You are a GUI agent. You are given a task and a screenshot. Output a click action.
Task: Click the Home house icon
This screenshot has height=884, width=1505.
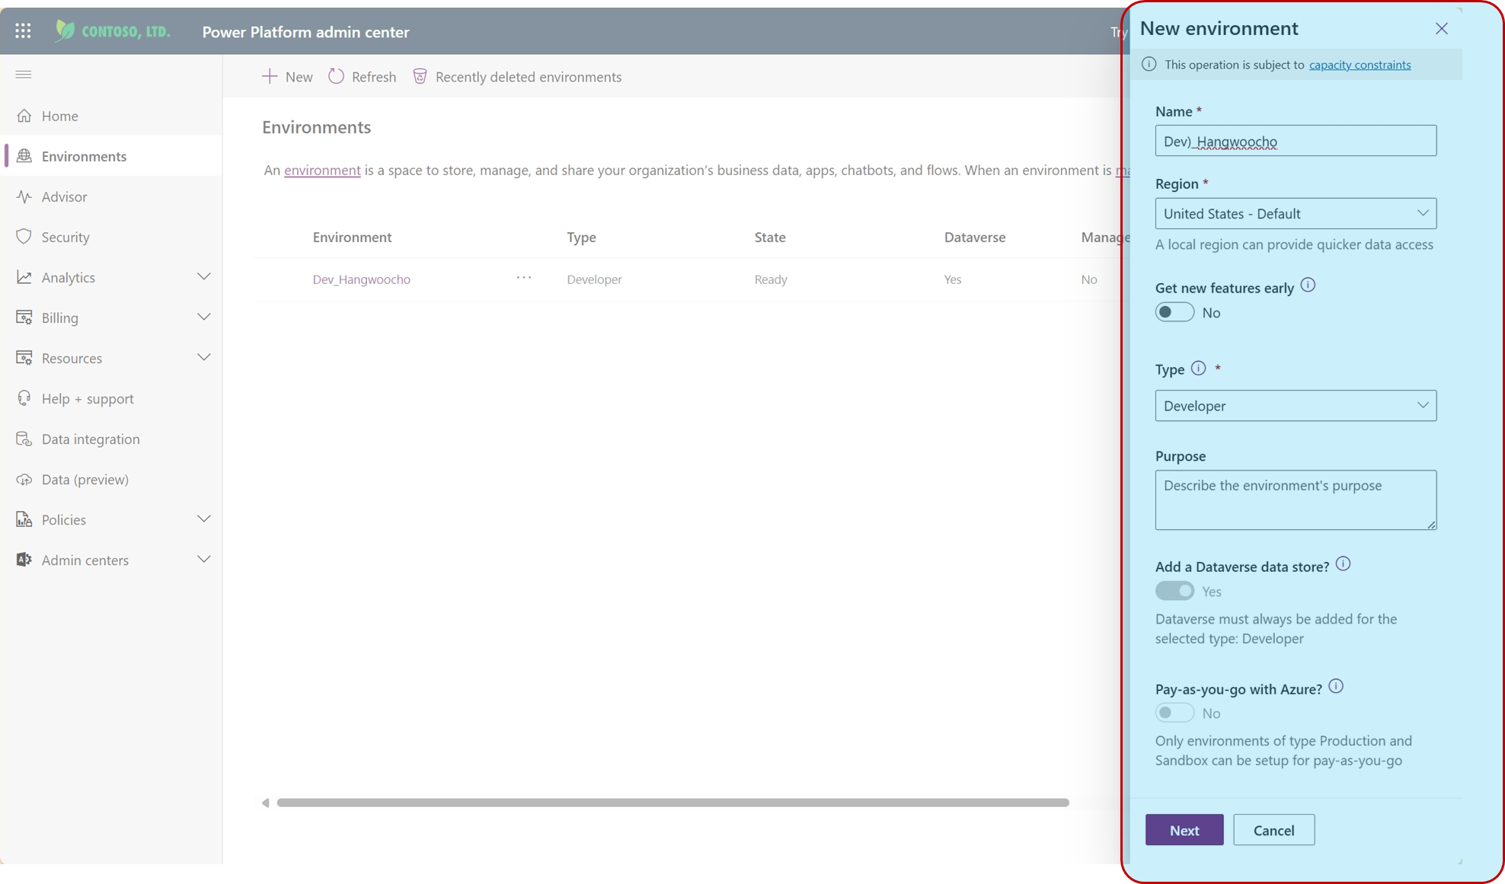[x=24, y=116]
